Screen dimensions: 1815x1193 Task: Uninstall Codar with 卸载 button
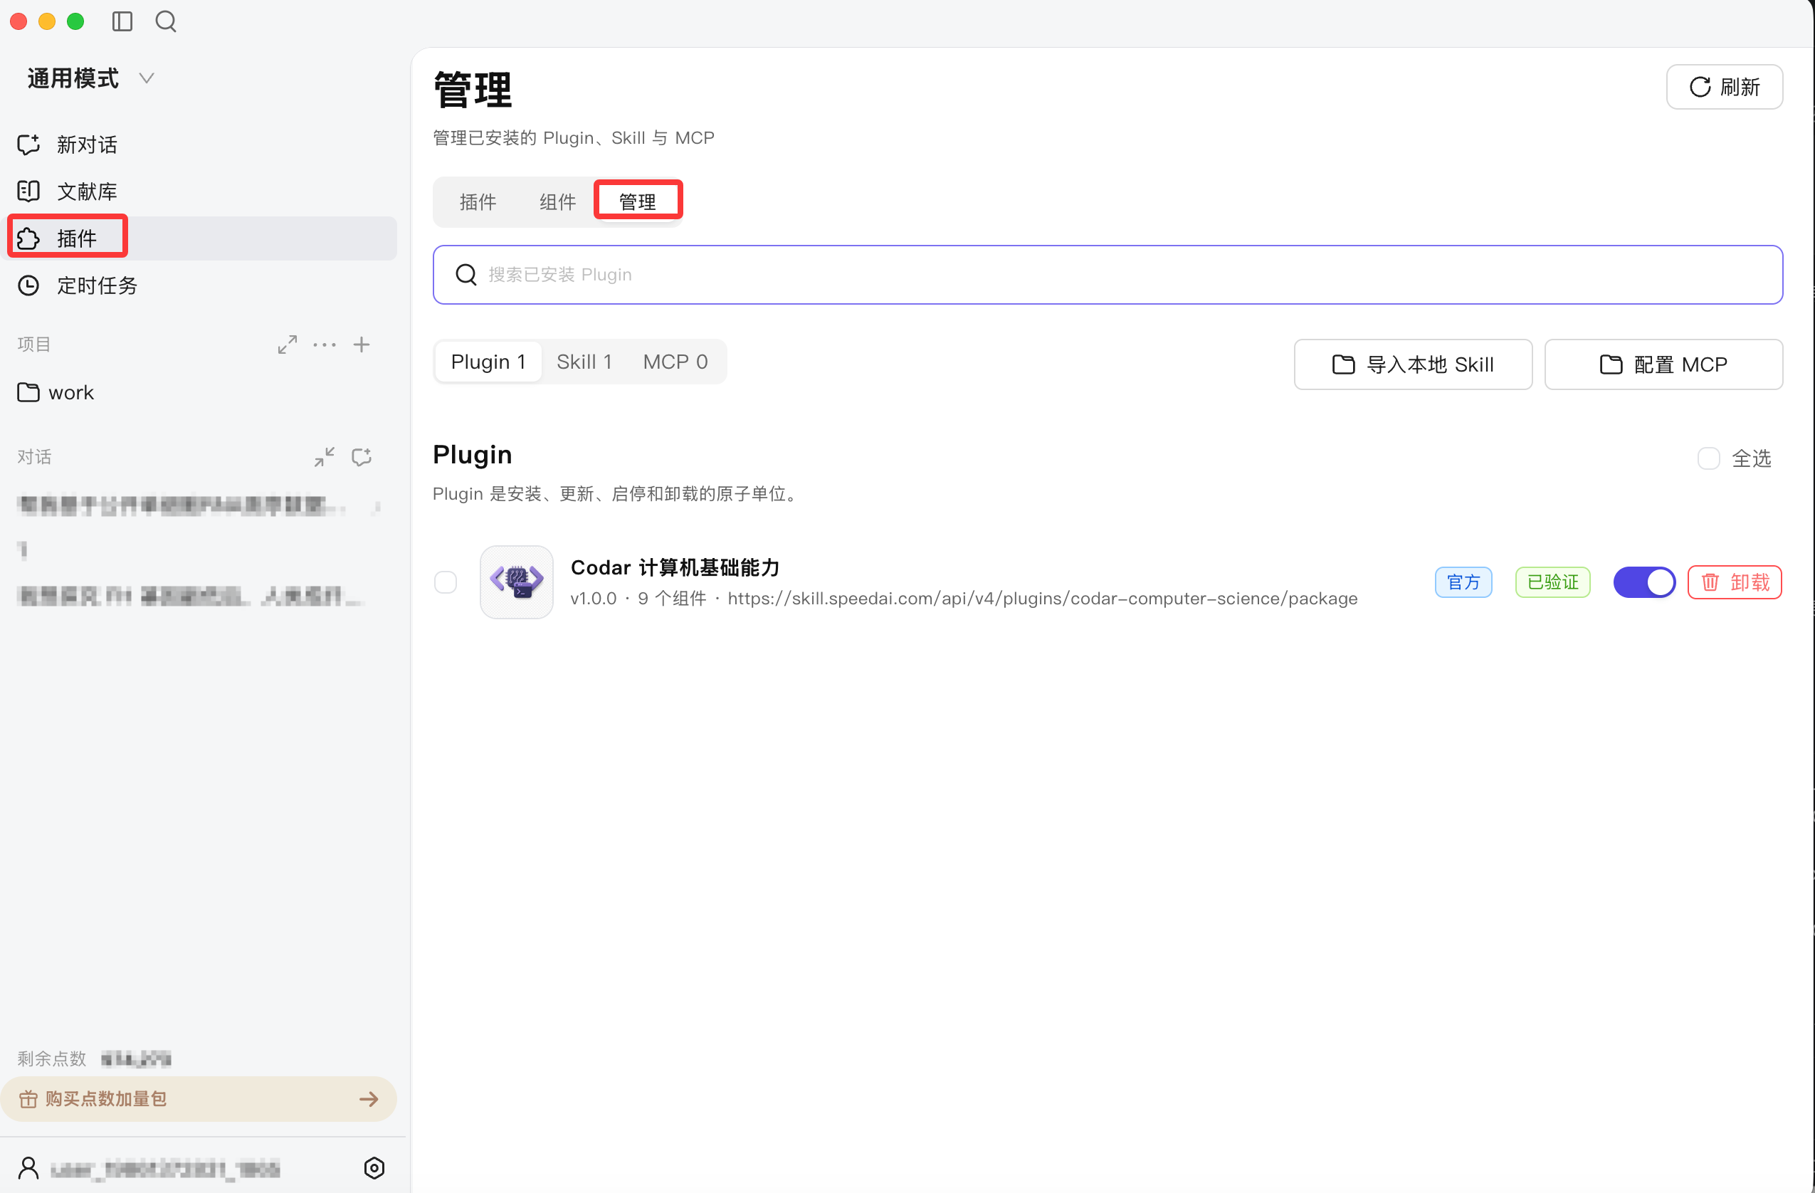point(1734,582)
